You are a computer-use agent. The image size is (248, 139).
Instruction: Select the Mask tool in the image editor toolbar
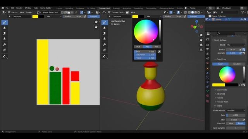tap(5, 50)
